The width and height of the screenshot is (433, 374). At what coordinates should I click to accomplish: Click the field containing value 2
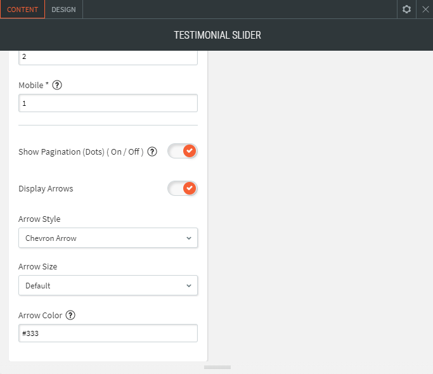tap(108, 56)
